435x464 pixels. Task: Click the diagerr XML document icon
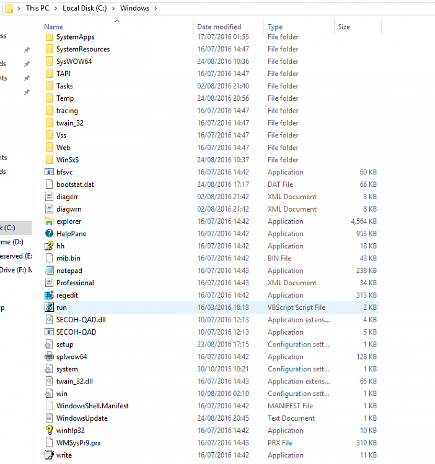[49, 197]
